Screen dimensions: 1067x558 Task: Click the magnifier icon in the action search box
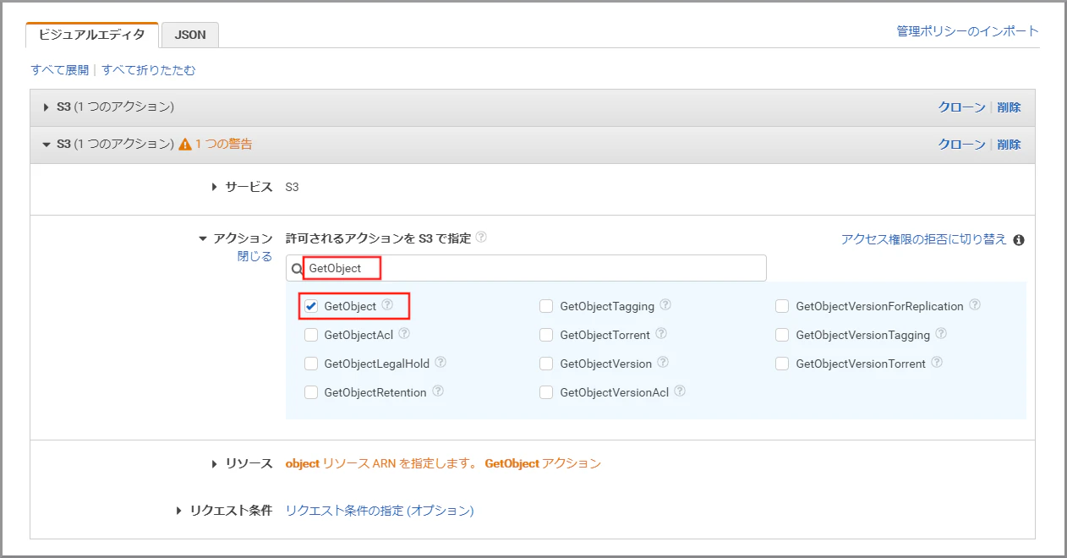coord(297,268)
